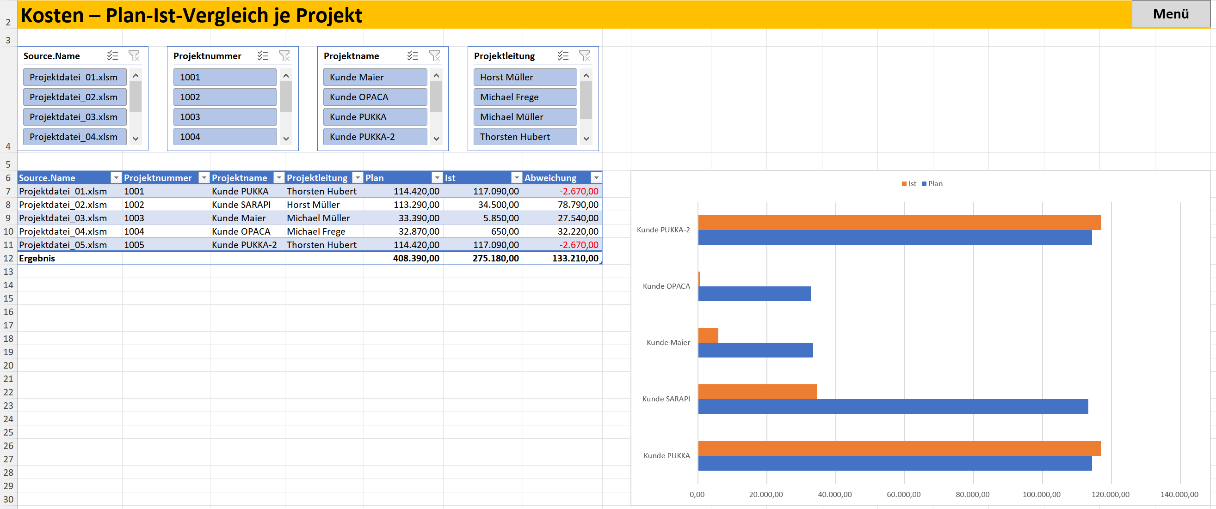Select Projektdatei_01.xlsm slicer item

coord(74,77)
